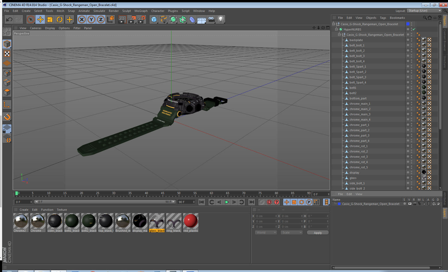Open the Sculpt menu

(x=126, y=11)
